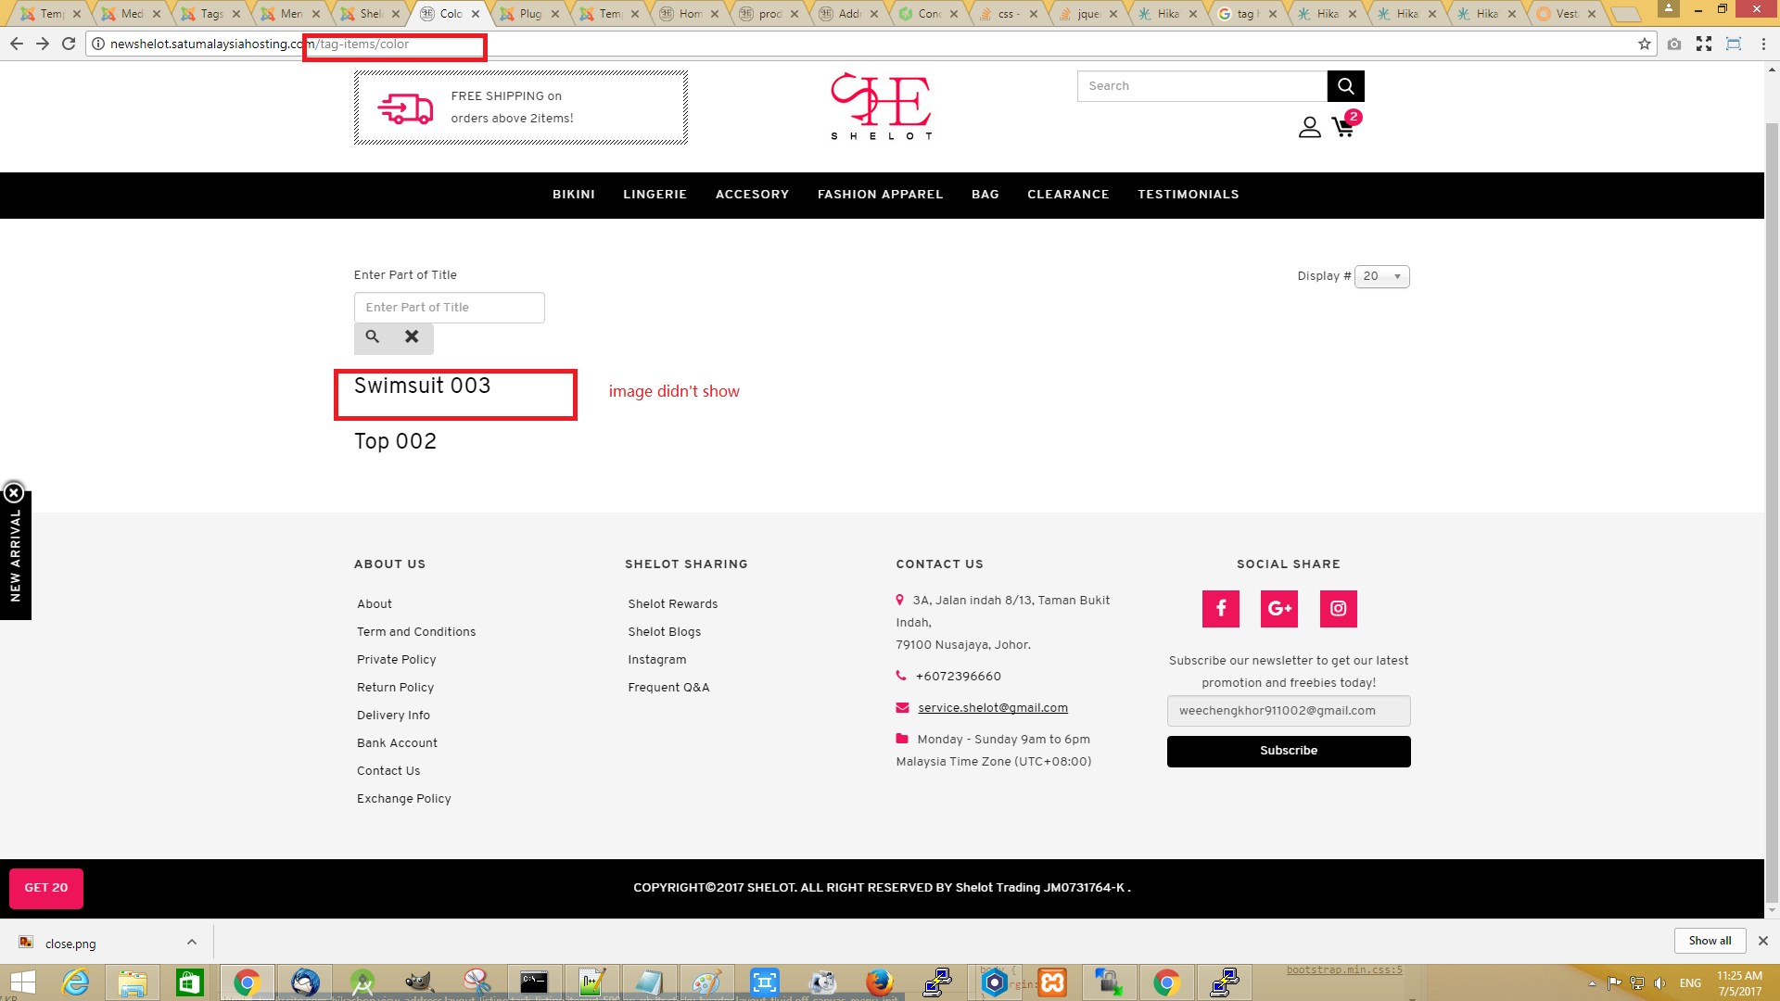The width and height of the screenshot is (1780, 1001).
Task: Open the user account icon
Action: (1309, 127)
